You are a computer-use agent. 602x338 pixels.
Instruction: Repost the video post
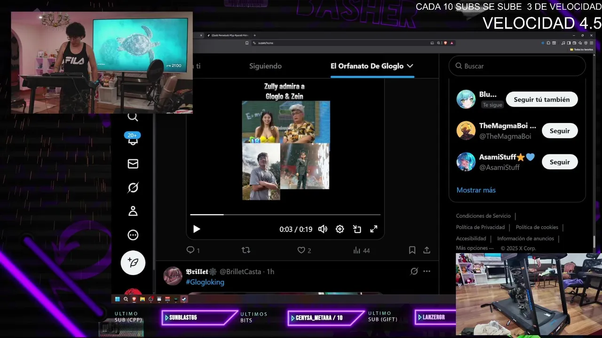[246, 250]
